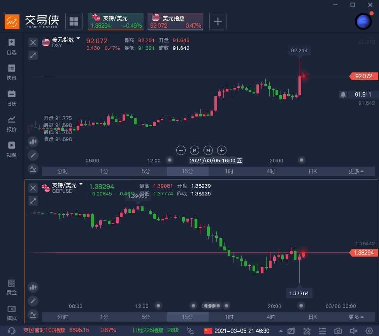Open the 更多 timeframe menu on the DXY chart

pyautogui.click(x=356, y=171)
